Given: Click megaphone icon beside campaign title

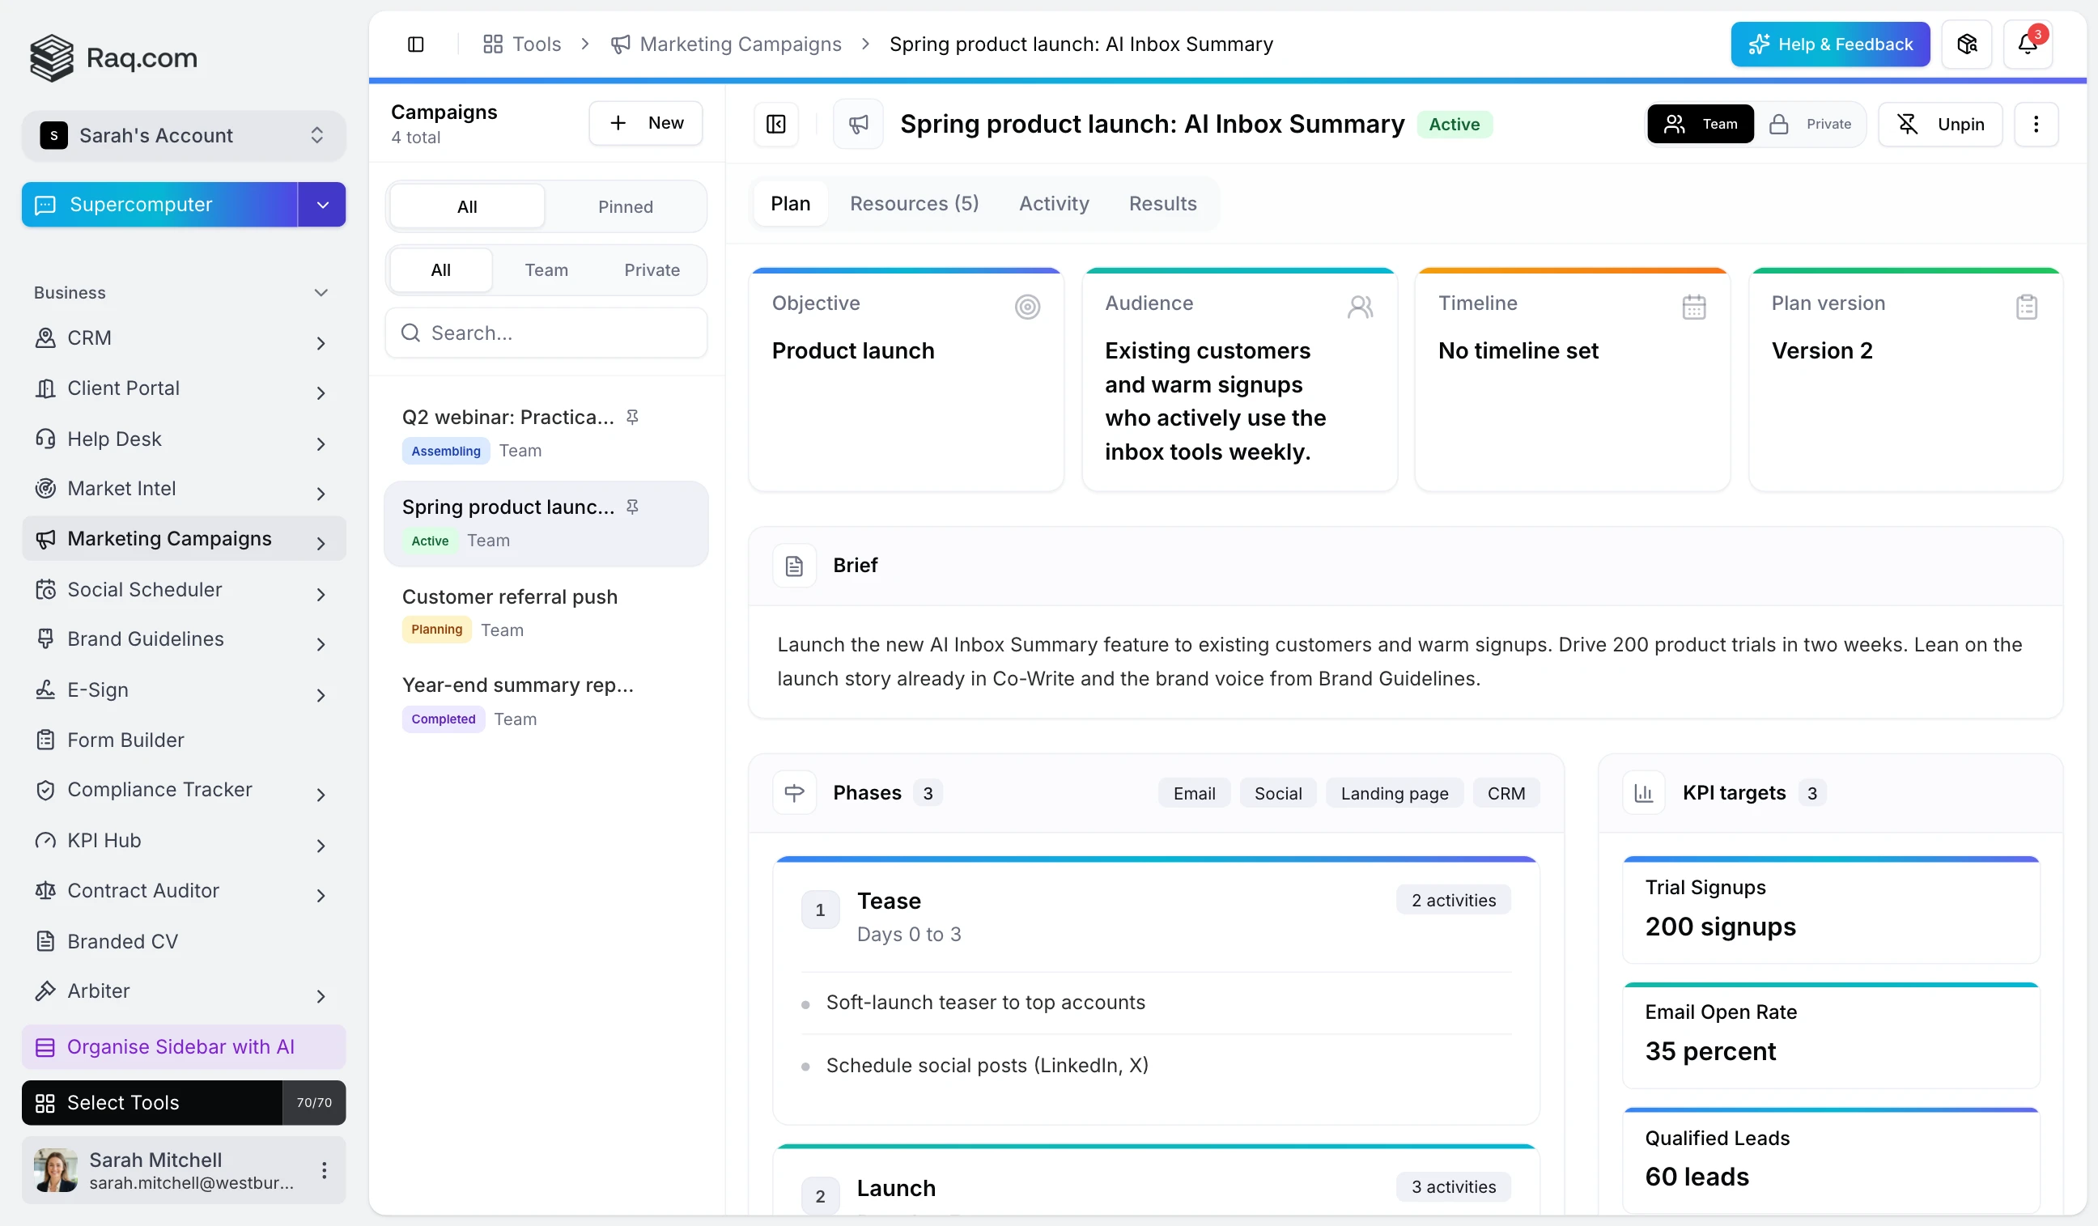Looking at the screenshot, I should 858,124.
